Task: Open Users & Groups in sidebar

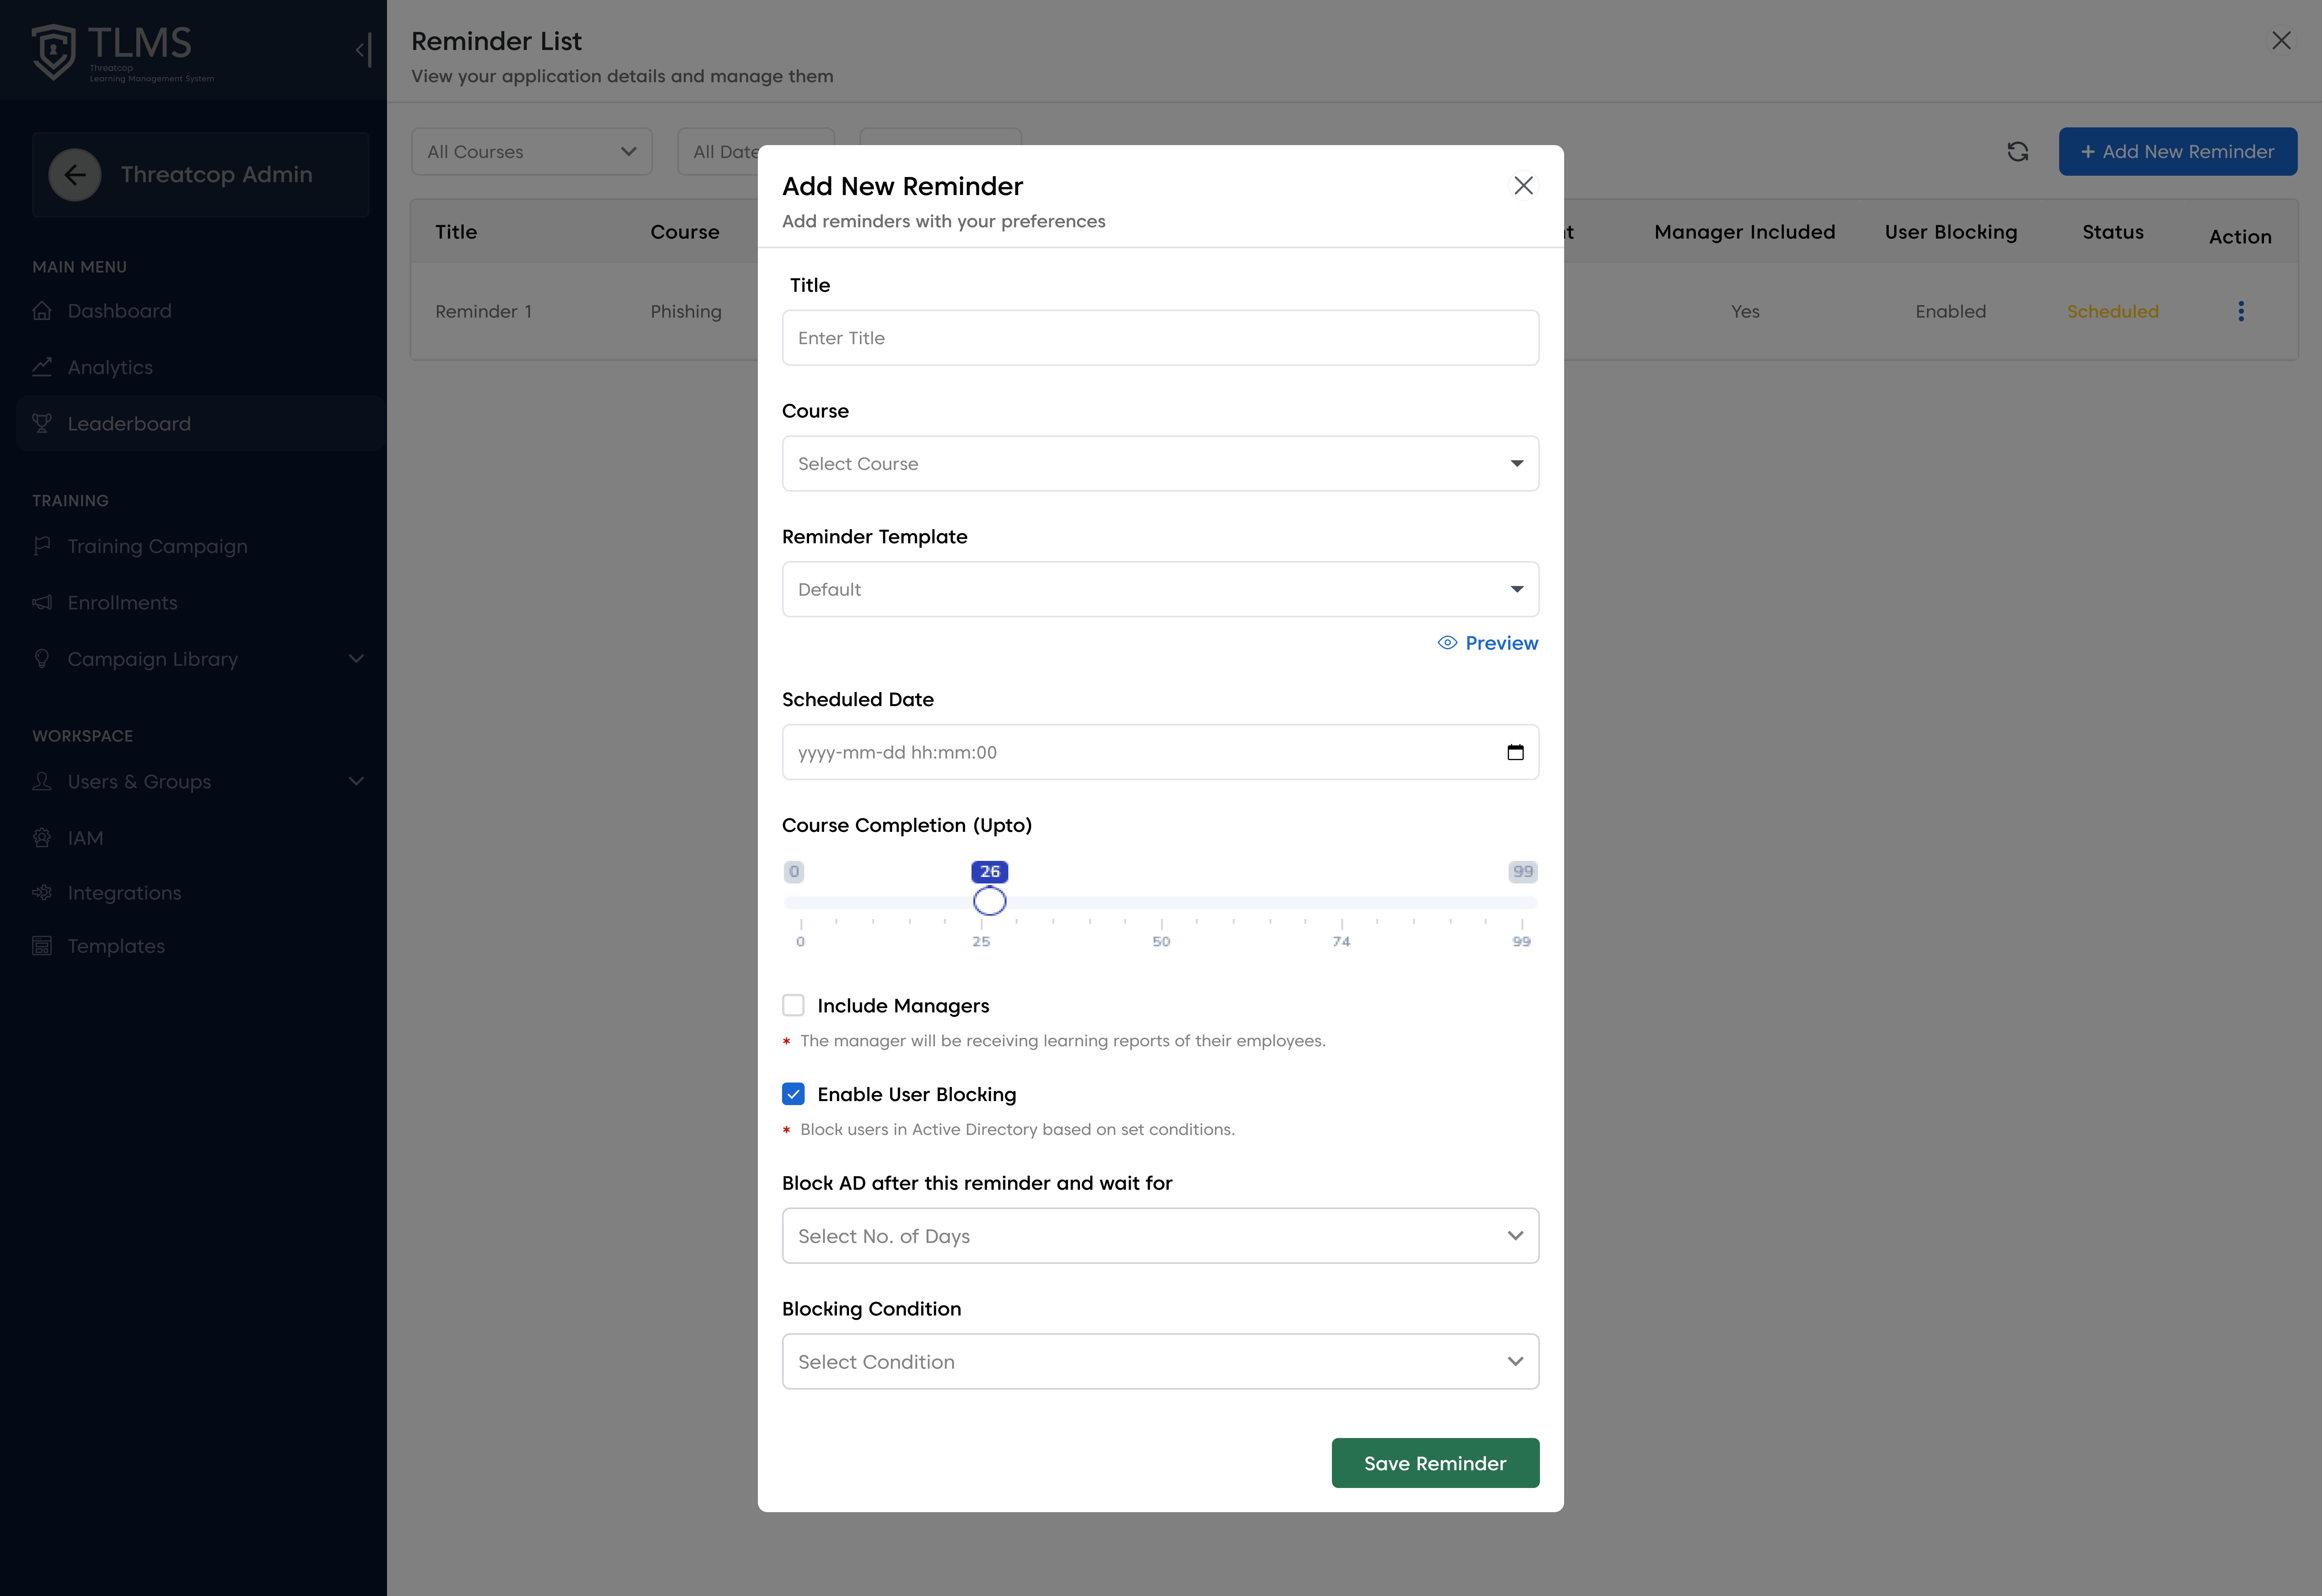Action: click(x=139, y=781)
